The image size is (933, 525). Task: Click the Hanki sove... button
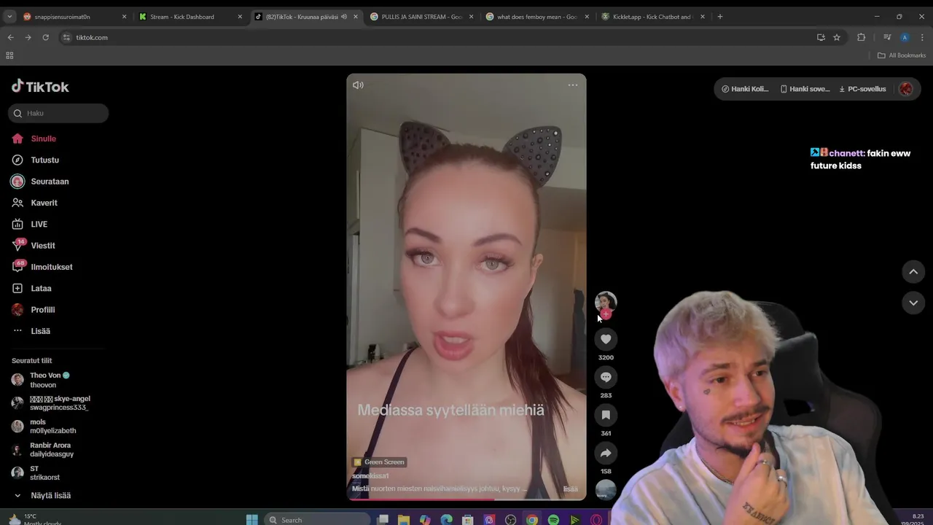point(805,89)
